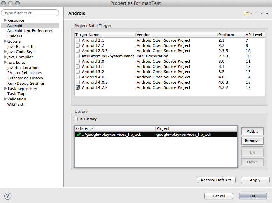Image resolution: width=272 pixels, height=203 pixels.
Task: Expand the Java Compiler node
Action: point(5,57)
